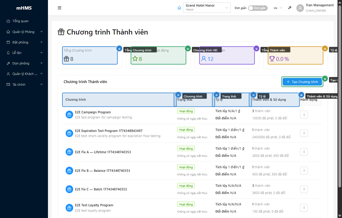The image size is (342, 218).
Task: Click the mHMS logo link
Action: (24, 8)
